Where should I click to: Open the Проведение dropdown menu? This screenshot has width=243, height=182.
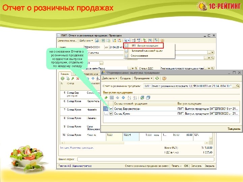(143, 78)
